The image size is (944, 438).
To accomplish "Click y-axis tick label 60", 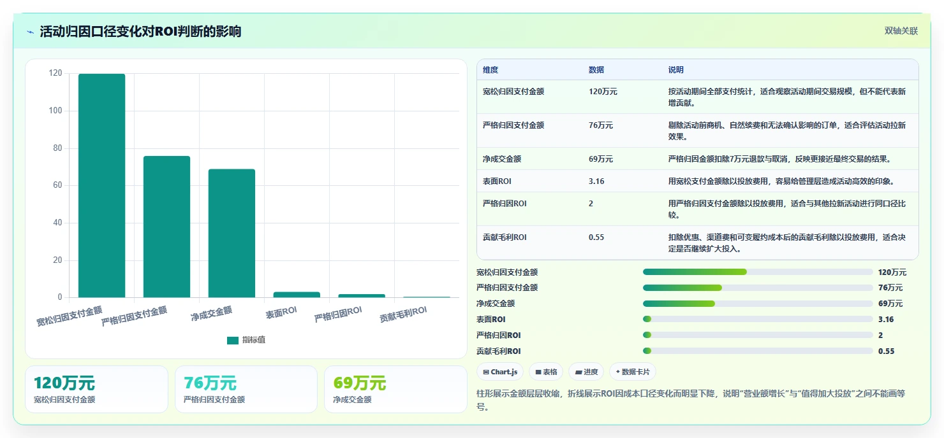I will tap(57, 185).
